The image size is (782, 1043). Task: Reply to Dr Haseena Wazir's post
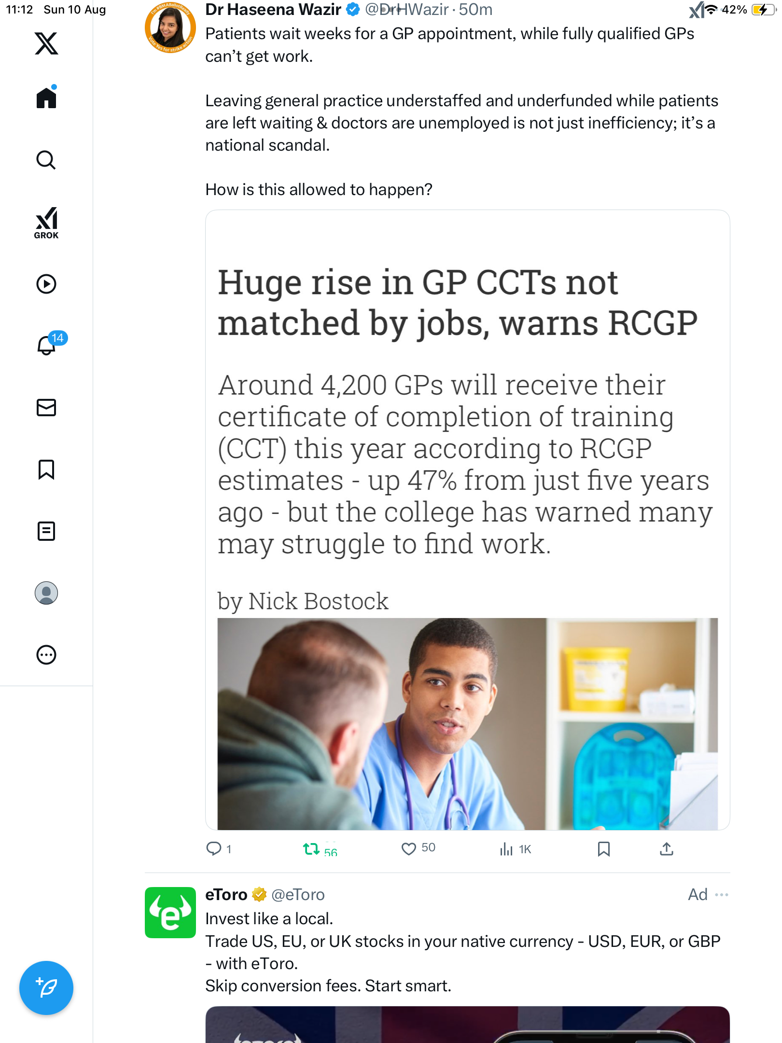pyautogui.click(x=213, y=849)
